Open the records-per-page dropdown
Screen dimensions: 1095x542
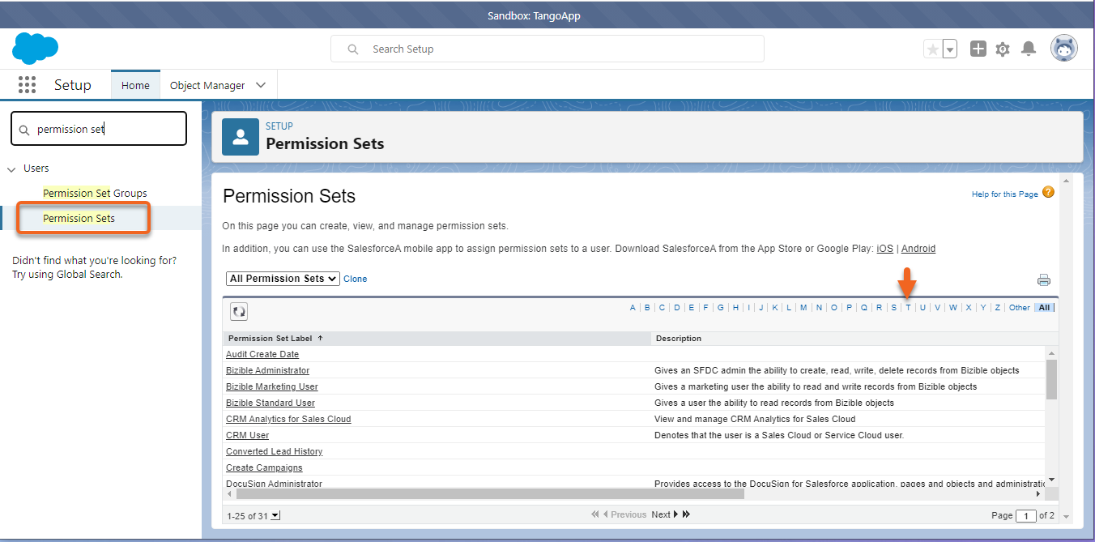(274, 514)
